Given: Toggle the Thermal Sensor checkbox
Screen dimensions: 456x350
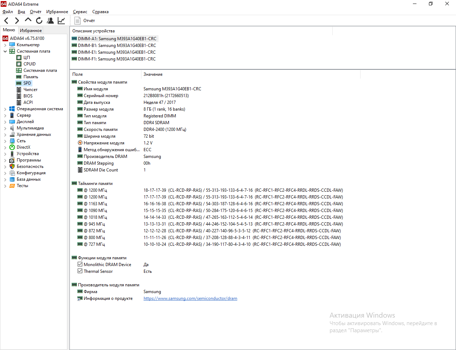Looking at the screenshot, I should 80,271.
